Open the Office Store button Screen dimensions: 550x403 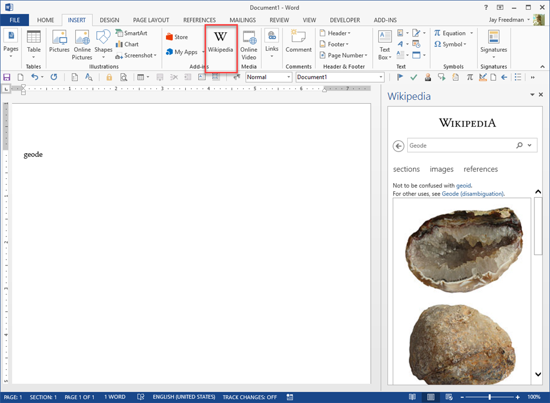[177, 37]
